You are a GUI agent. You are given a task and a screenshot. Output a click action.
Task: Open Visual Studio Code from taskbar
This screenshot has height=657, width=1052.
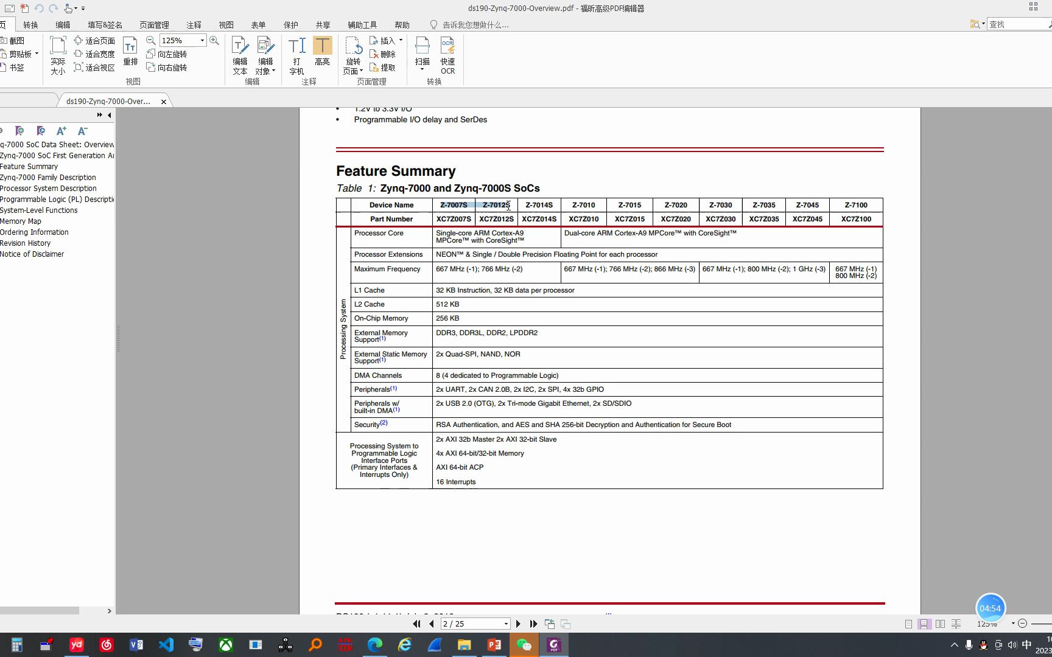(x=166, y=645)
